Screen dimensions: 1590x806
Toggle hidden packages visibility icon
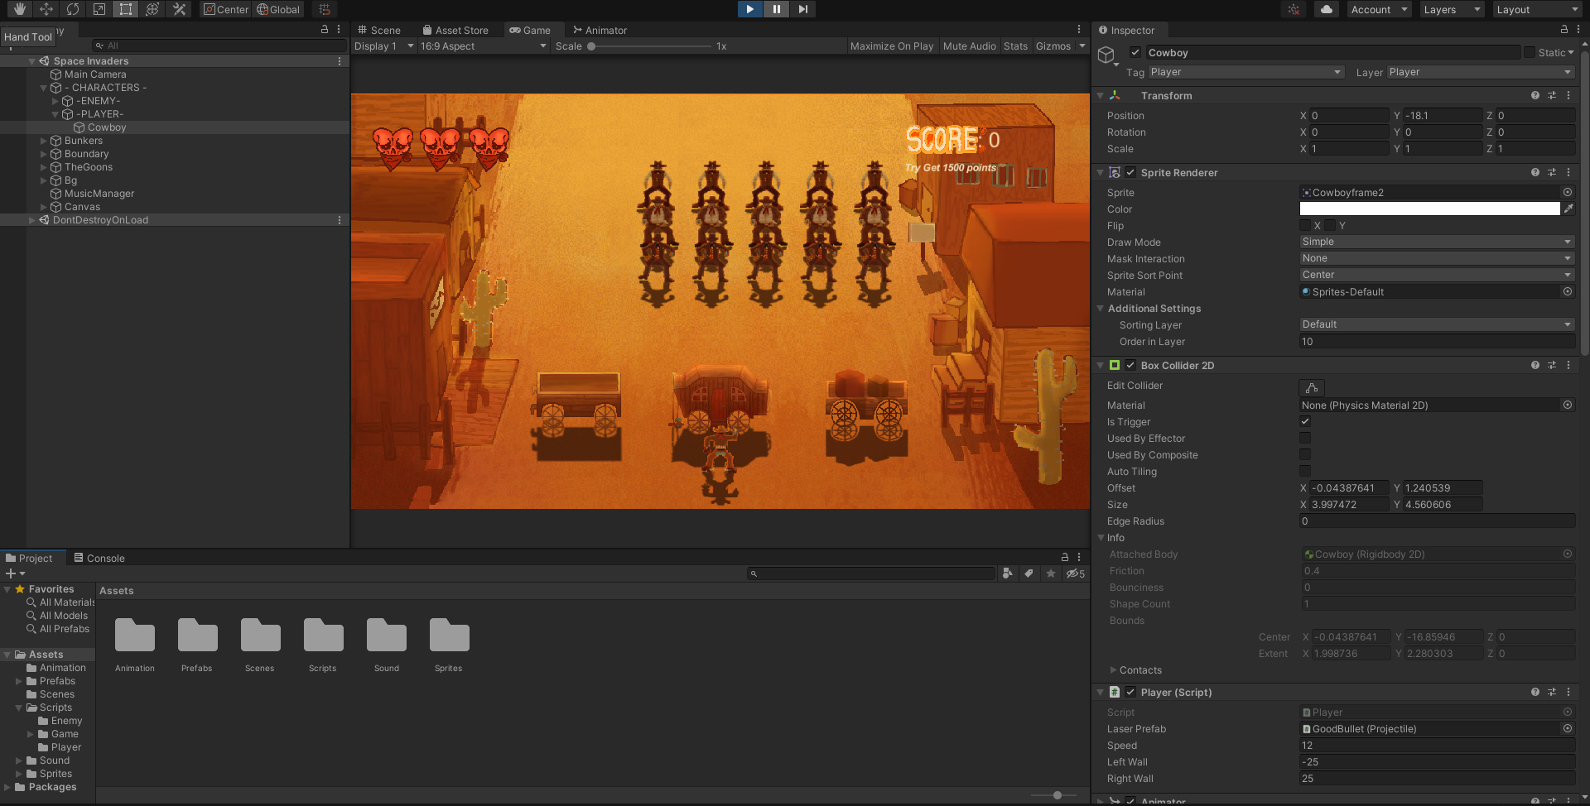tap(1076, 573)
